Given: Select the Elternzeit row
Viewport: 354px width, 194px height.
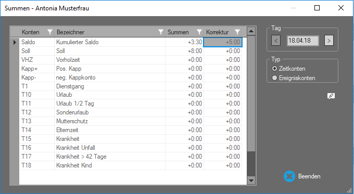Looking at the screenshot, I should [x=131, y=130].
